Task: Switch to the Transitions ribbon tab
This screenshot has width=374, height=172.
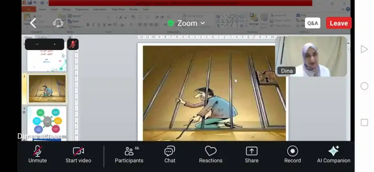Action: tap(82, 10)
